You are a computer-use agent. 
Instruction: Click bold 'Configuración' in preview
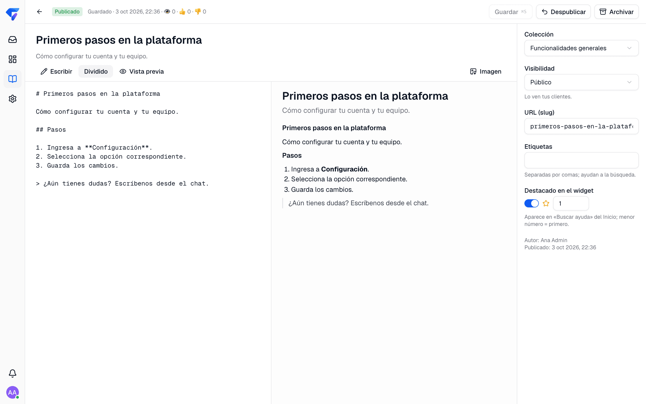344,169
